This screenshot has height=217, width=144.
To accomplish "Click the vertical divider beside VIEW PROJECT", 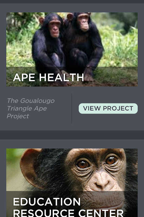I will click(x=72, y=108).
